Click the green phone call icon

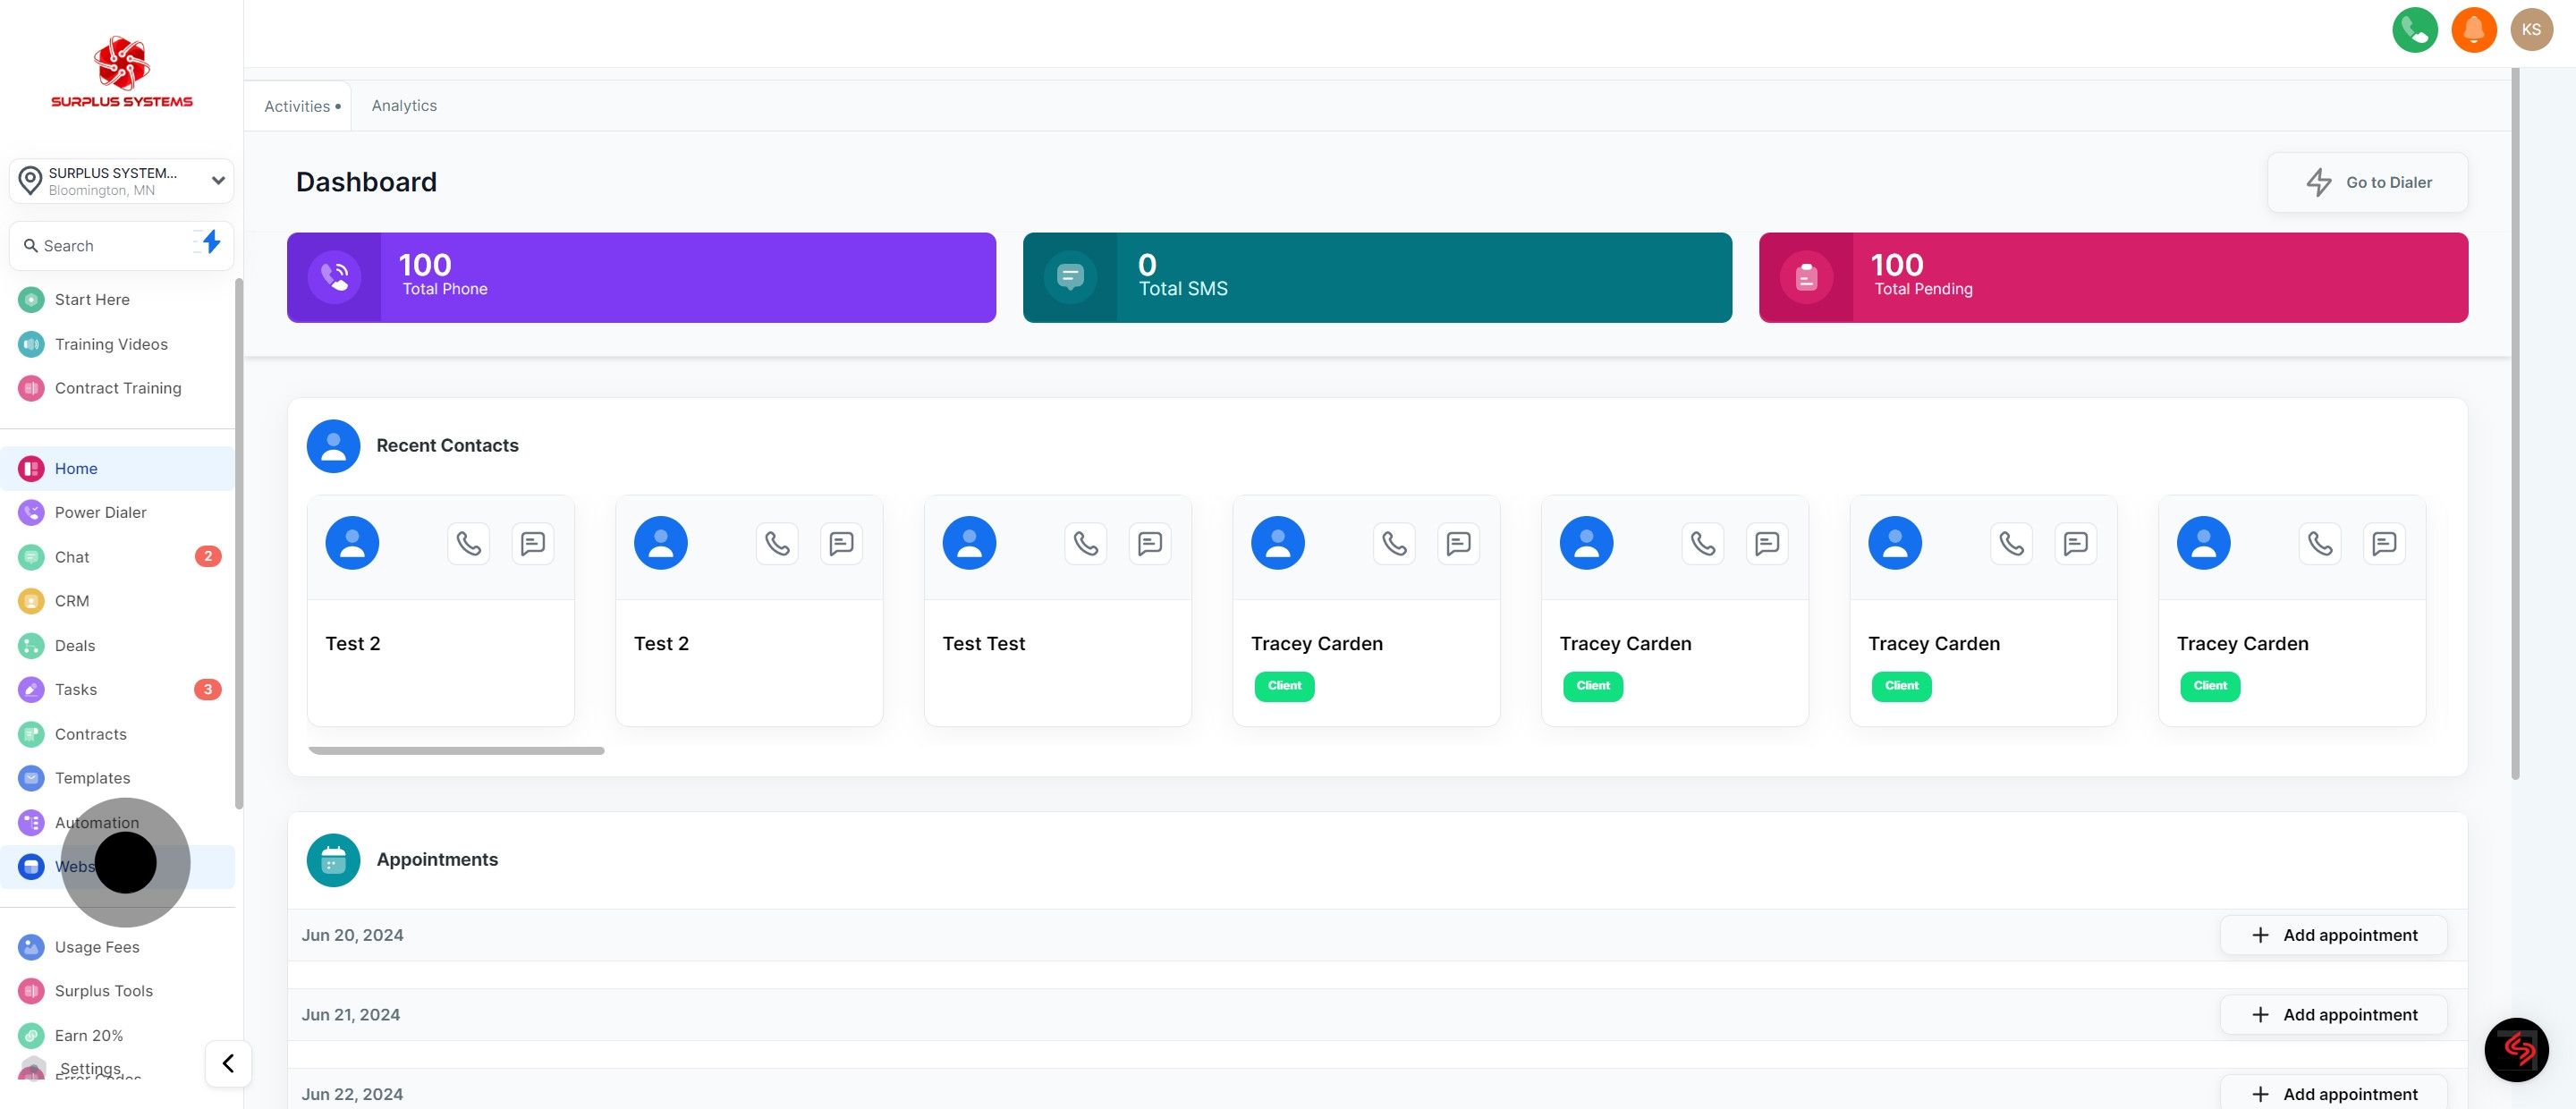2414,30
